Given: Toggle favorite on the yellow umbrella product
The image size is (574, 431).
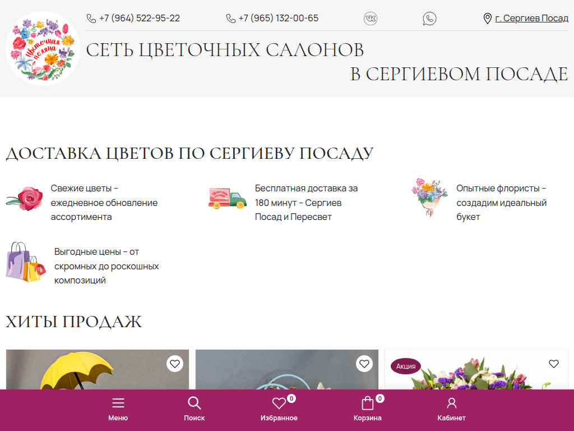Looking at the screenshot, I should (x=174, y=364).
